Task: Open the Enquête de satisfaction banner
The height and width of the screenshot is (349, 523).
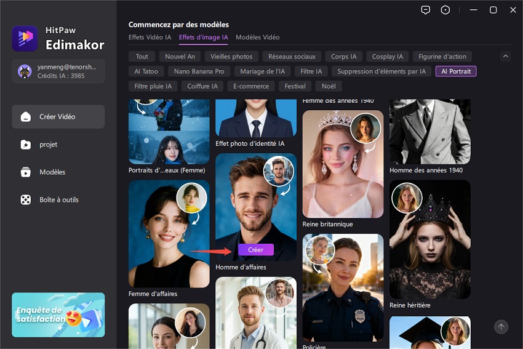Action: coord(58,315)
